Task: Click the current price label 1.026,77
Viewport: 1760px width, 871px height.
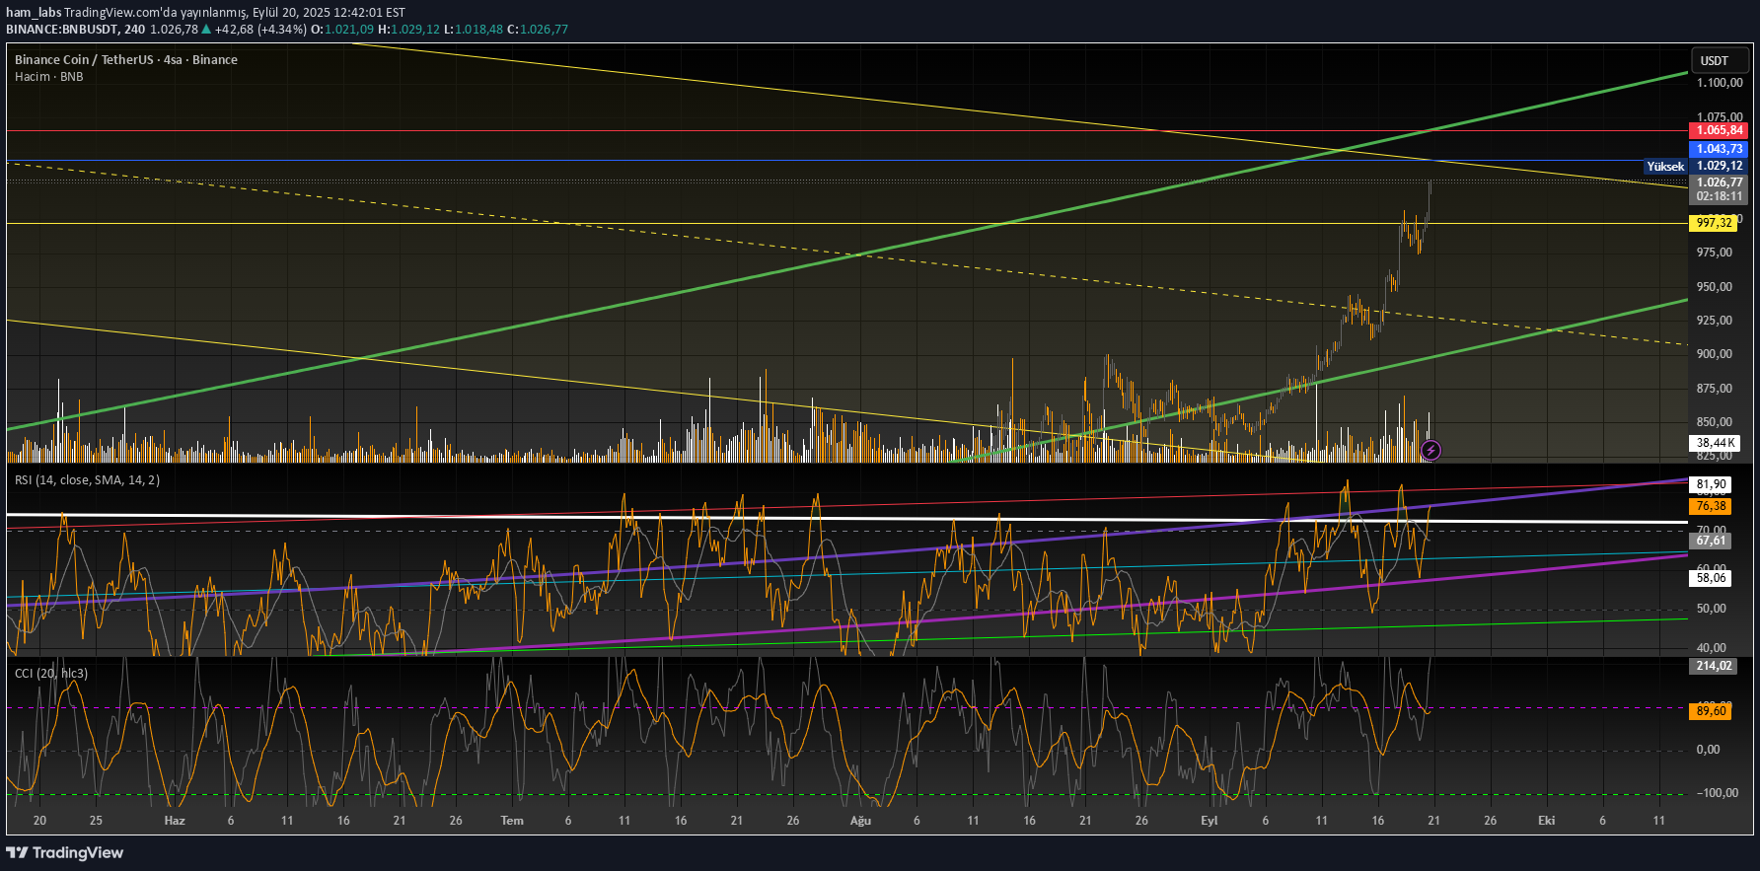Action: (1720, 182)
